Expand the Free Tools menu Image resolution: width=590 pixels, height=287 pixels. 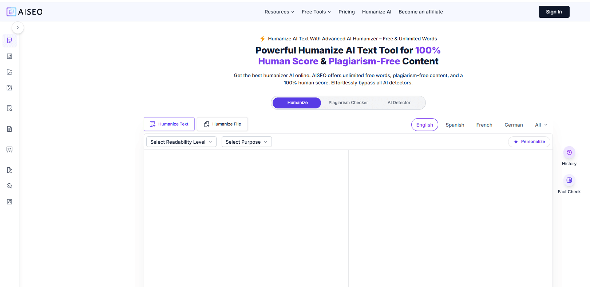coord(316,12)
